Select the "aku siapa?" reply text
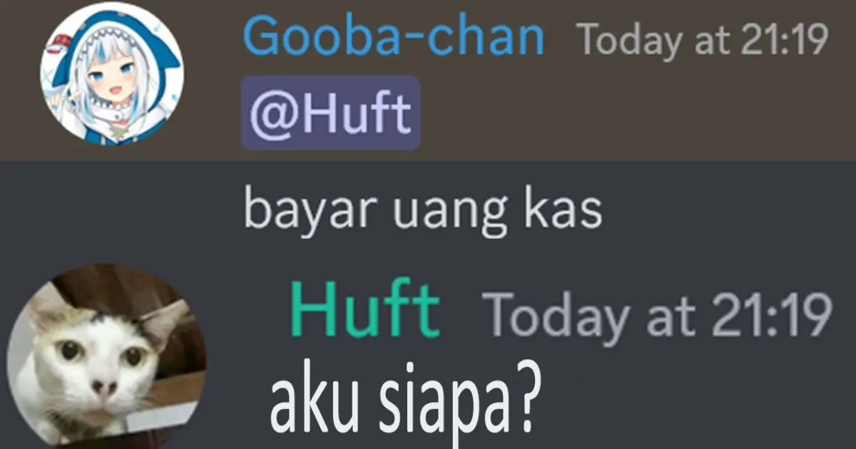The image size is (856, 449). [402, 404]
